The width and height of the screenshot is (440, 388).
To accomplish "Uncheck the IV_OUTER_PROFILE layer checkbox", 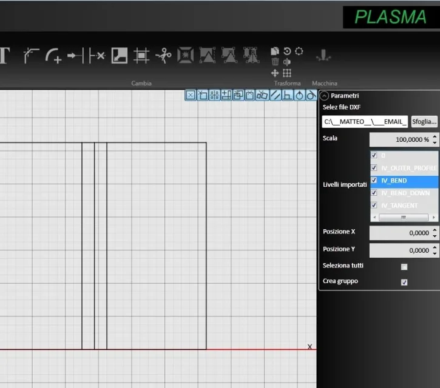I will tap(374, 168).
